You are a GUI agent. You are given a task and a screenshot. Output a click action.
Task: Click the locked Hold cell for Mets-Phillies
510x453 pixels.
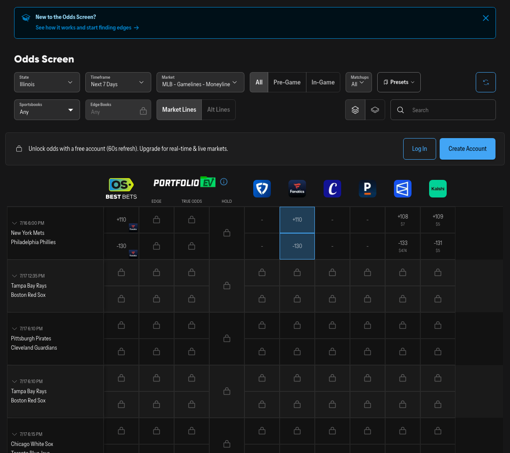(227, 233)
